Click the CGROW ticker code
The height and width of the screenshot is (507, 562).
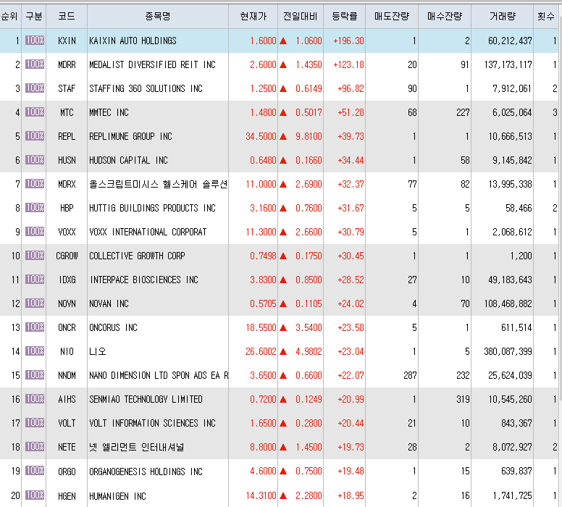coord(67,256)
